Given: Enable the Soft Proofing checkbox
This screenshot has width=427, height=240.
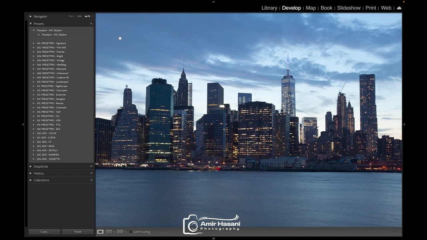Looking at the screenshot, I should tap(130, 232).
